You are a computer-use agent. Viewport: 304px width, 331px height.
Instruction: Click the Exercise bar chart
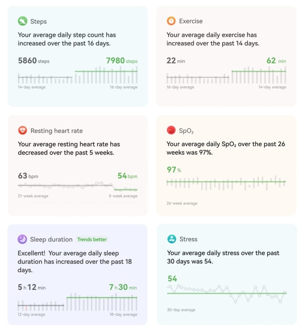click(x=226, y=75)
